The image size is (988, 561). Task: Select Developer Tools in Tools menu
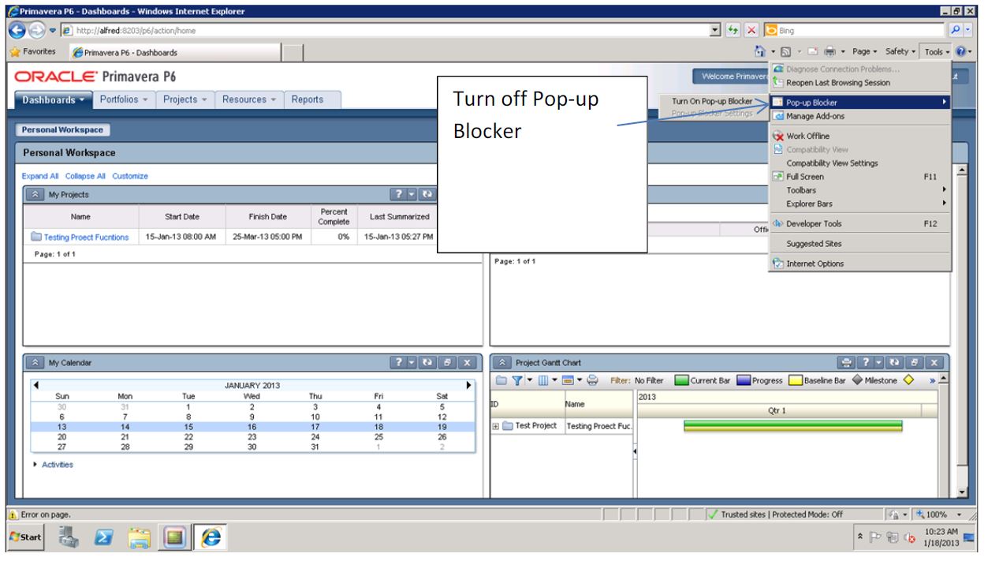pyautogui.click(x=860, y=224)
